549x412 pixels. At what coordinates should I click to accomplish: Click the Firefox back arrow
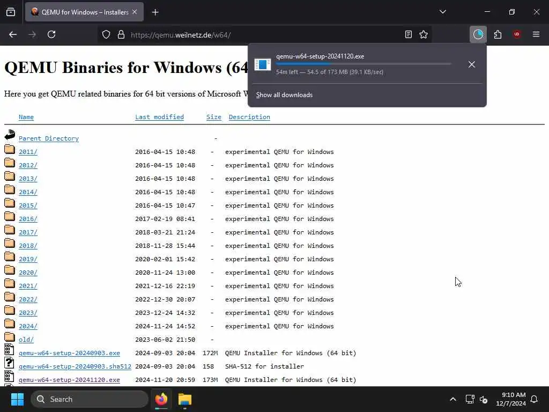13,34
